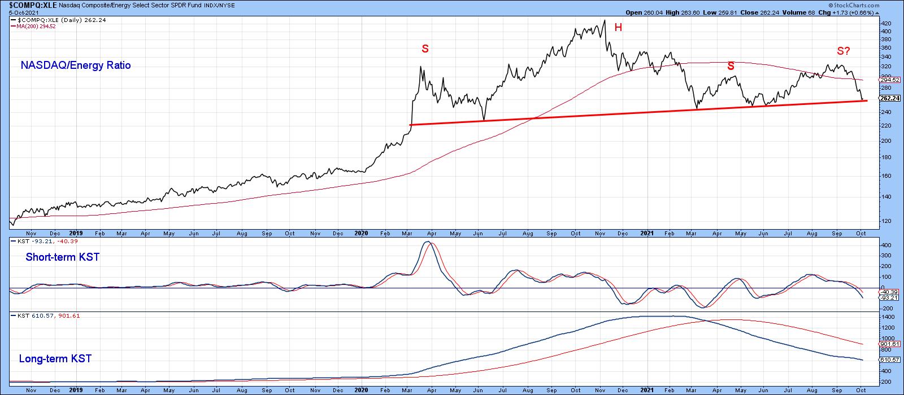904x395 pixels.
Task: Click the 'Long-term KST' panel label
Action: click(55, 359)
